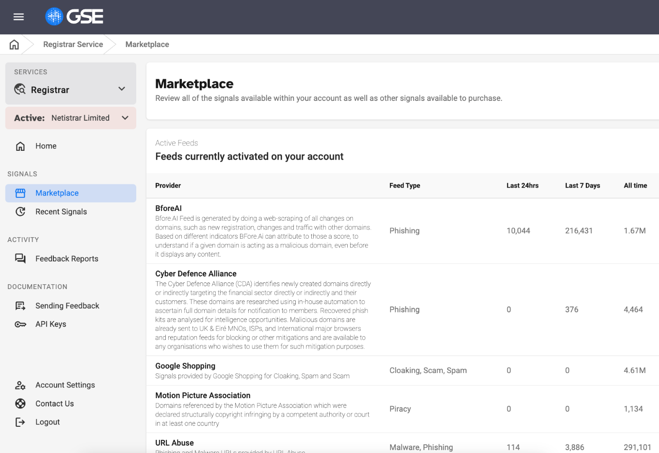Select the Motion Picture Association provider name
This screenshot has height=453, width=659.
click(x=203, y=396)
